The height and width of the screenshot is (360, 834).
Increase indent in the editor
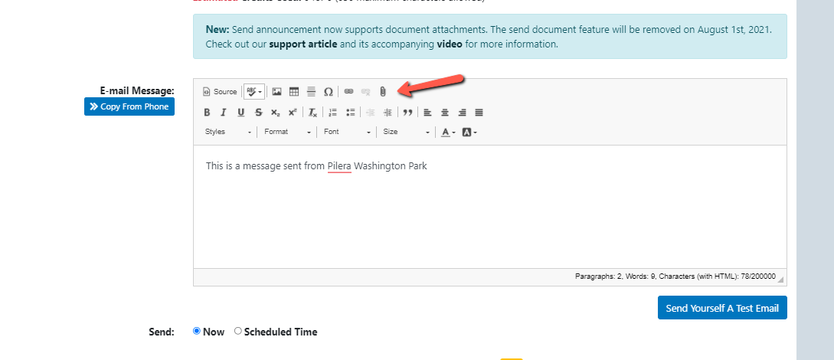coord(388,112)
